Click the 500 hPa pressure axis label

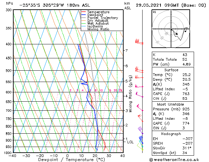click(x=9, y=71)
